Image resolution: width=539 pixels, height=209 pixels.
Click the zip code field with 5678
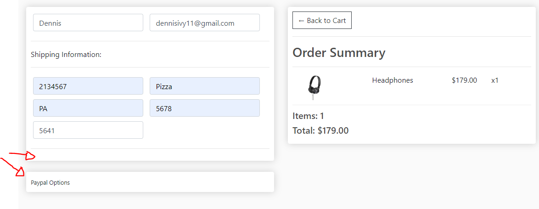tap(204, 108)
